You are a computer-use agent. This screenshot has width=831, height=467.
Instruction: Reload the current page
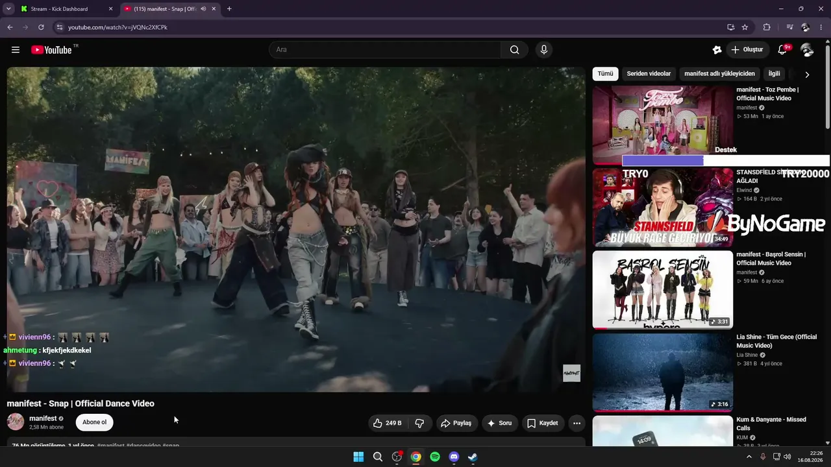tap(41, 27)
